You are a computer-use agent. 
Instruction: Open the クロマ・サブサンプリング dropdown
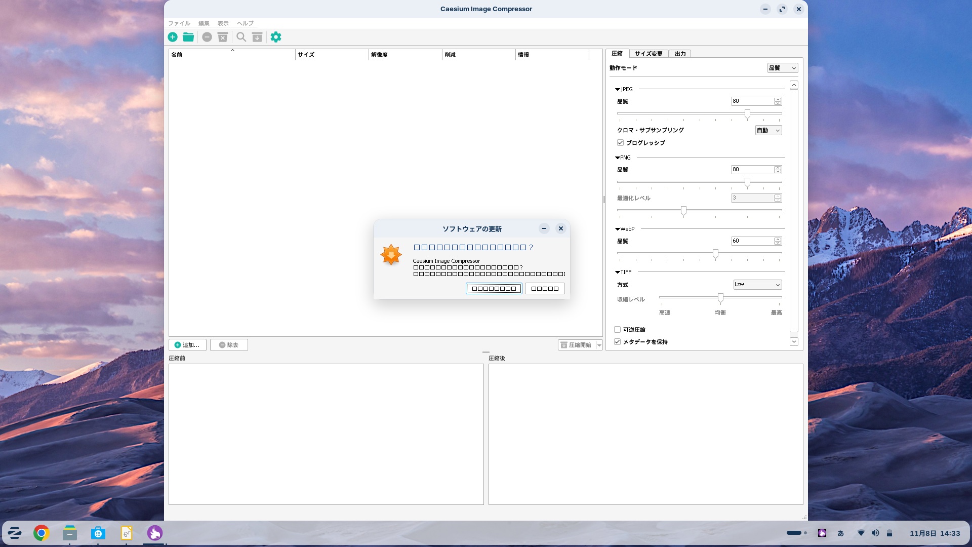click(x=768, y=130)
